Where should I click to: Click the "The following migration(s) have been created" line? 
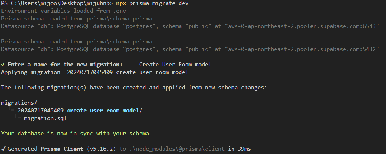point(134,88)
